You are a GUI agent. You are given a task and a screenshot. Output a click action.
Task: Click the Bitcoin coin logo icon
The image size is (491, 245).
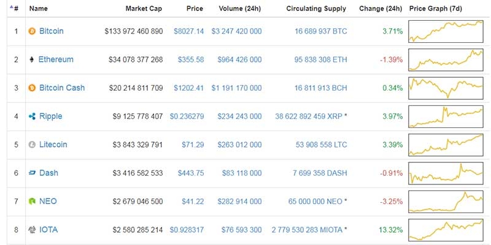pyautogui.click(x=32, y=31)
